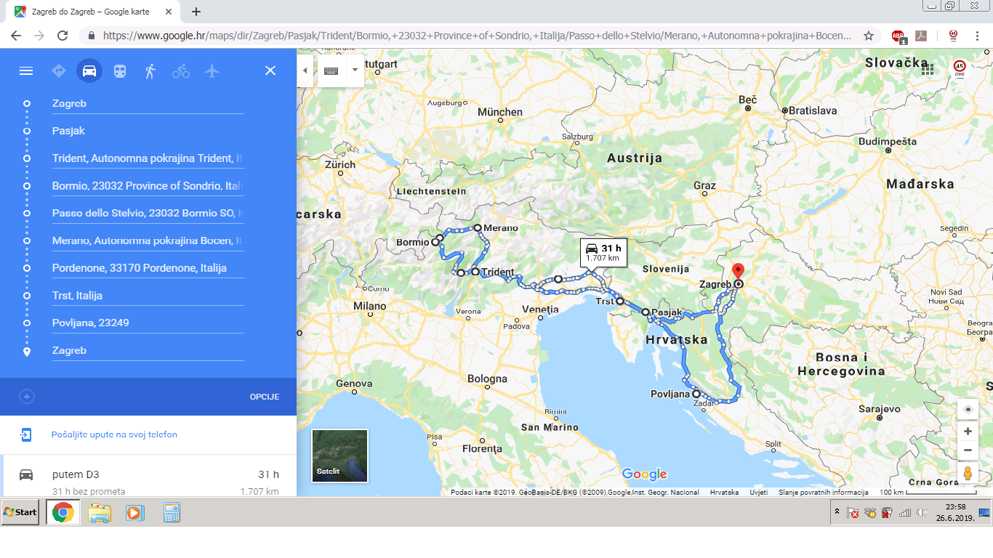Select cycling travel mode
This screenshot has height=558, width=993.
tap(181, 70)
